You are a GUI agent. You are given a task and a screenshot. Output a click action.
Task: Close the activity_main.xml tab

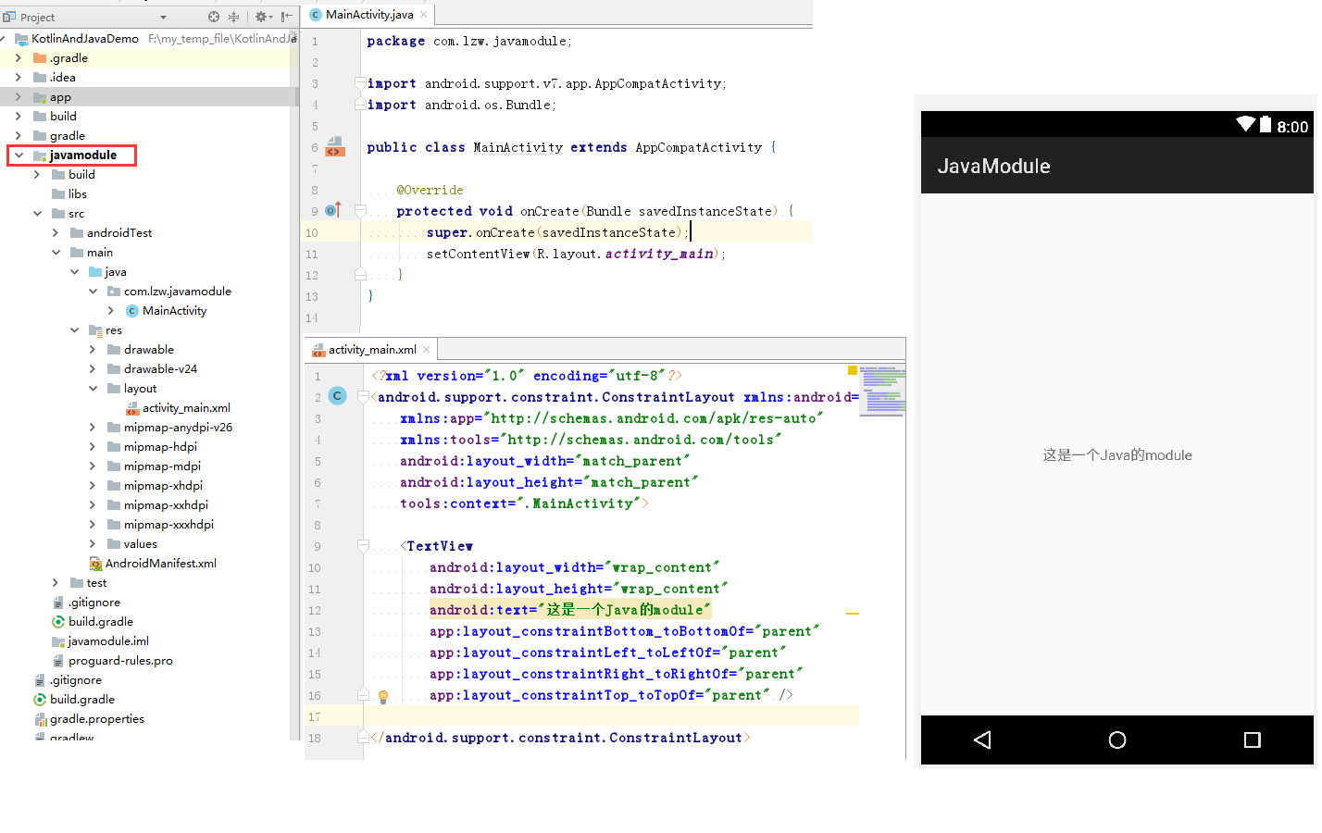427,350
